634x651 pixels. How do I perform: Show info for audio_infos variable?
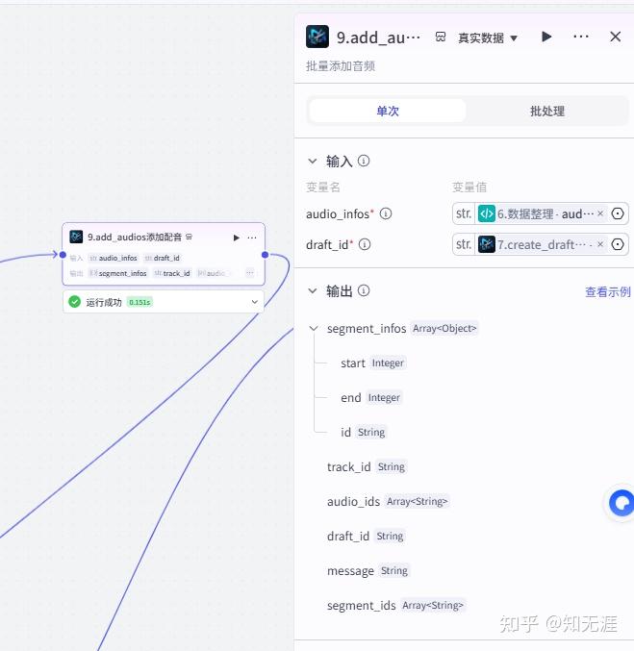pos(386,213)
